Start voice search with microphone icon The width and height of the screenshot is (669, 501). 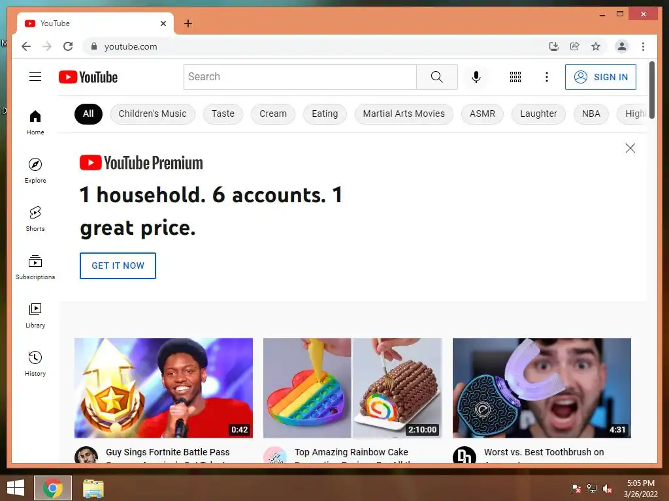[x=476, y=77]
